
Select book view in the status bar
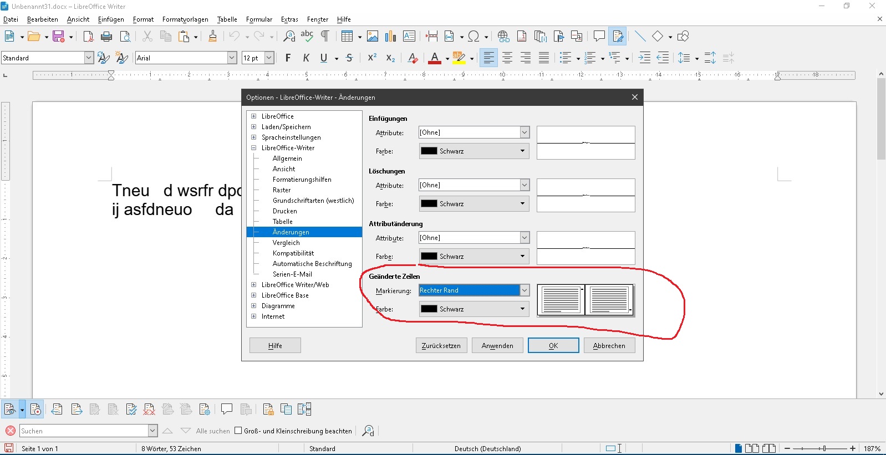pos(769,448)
